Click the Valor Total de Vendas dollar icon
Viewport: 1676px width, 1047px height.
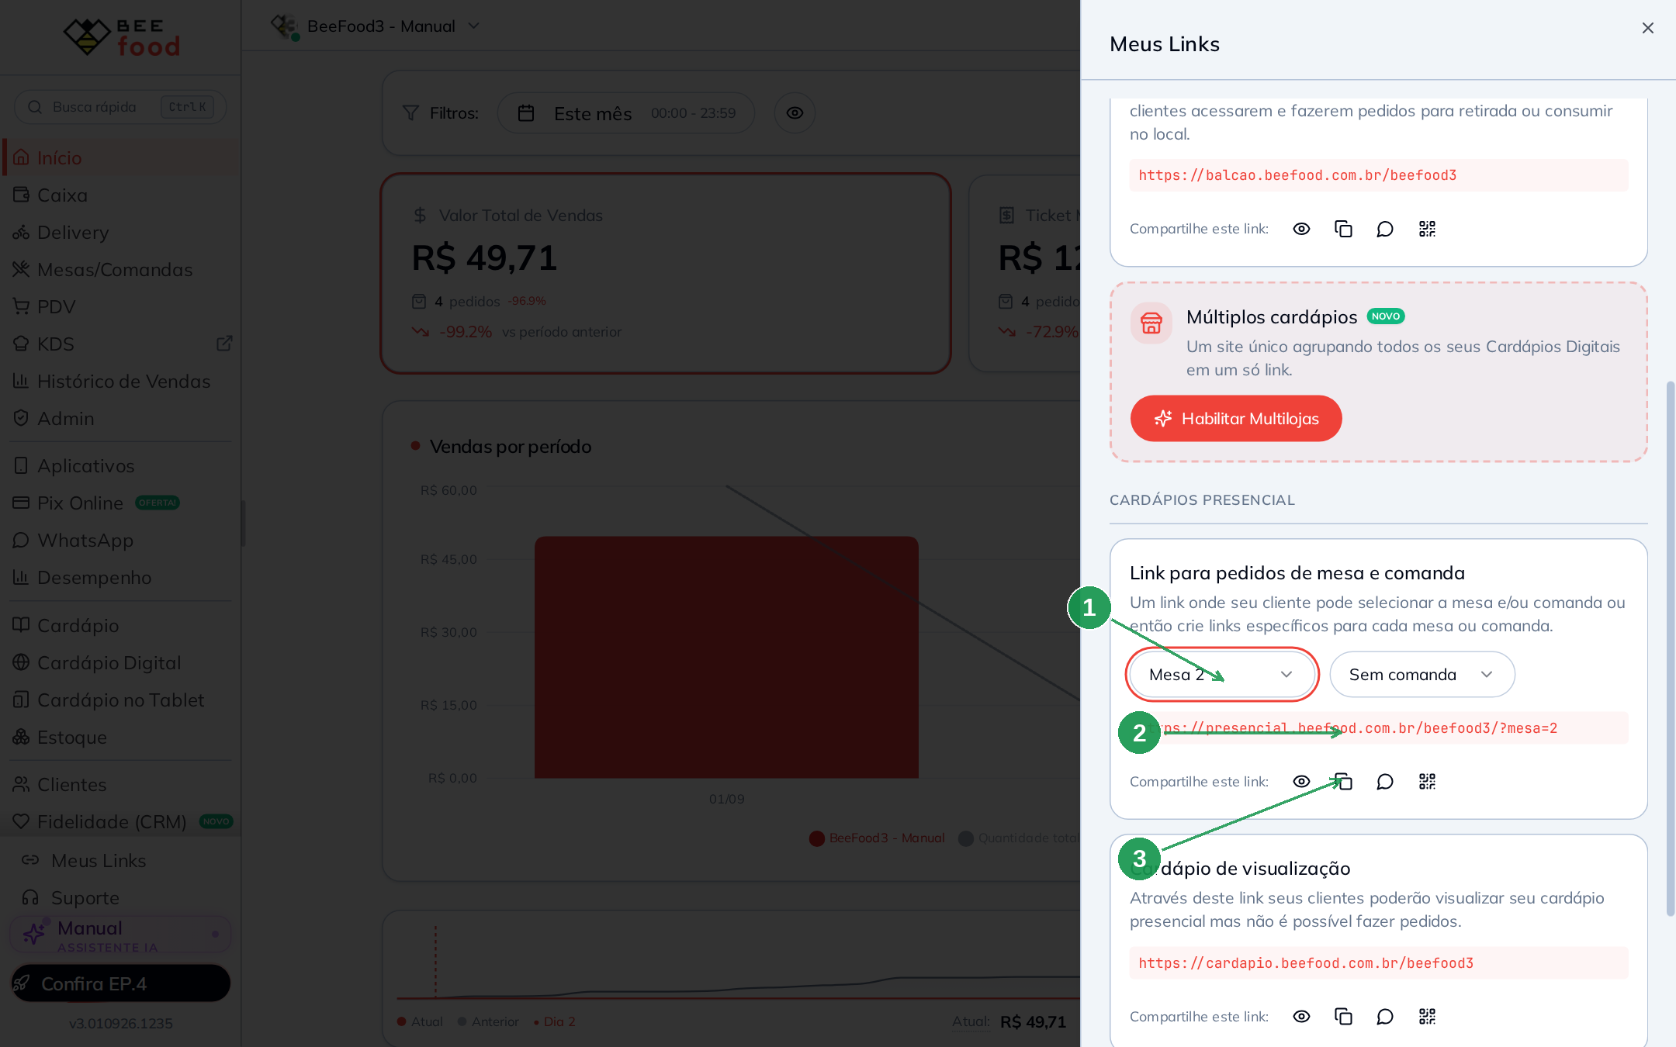[x=420, y=216]
